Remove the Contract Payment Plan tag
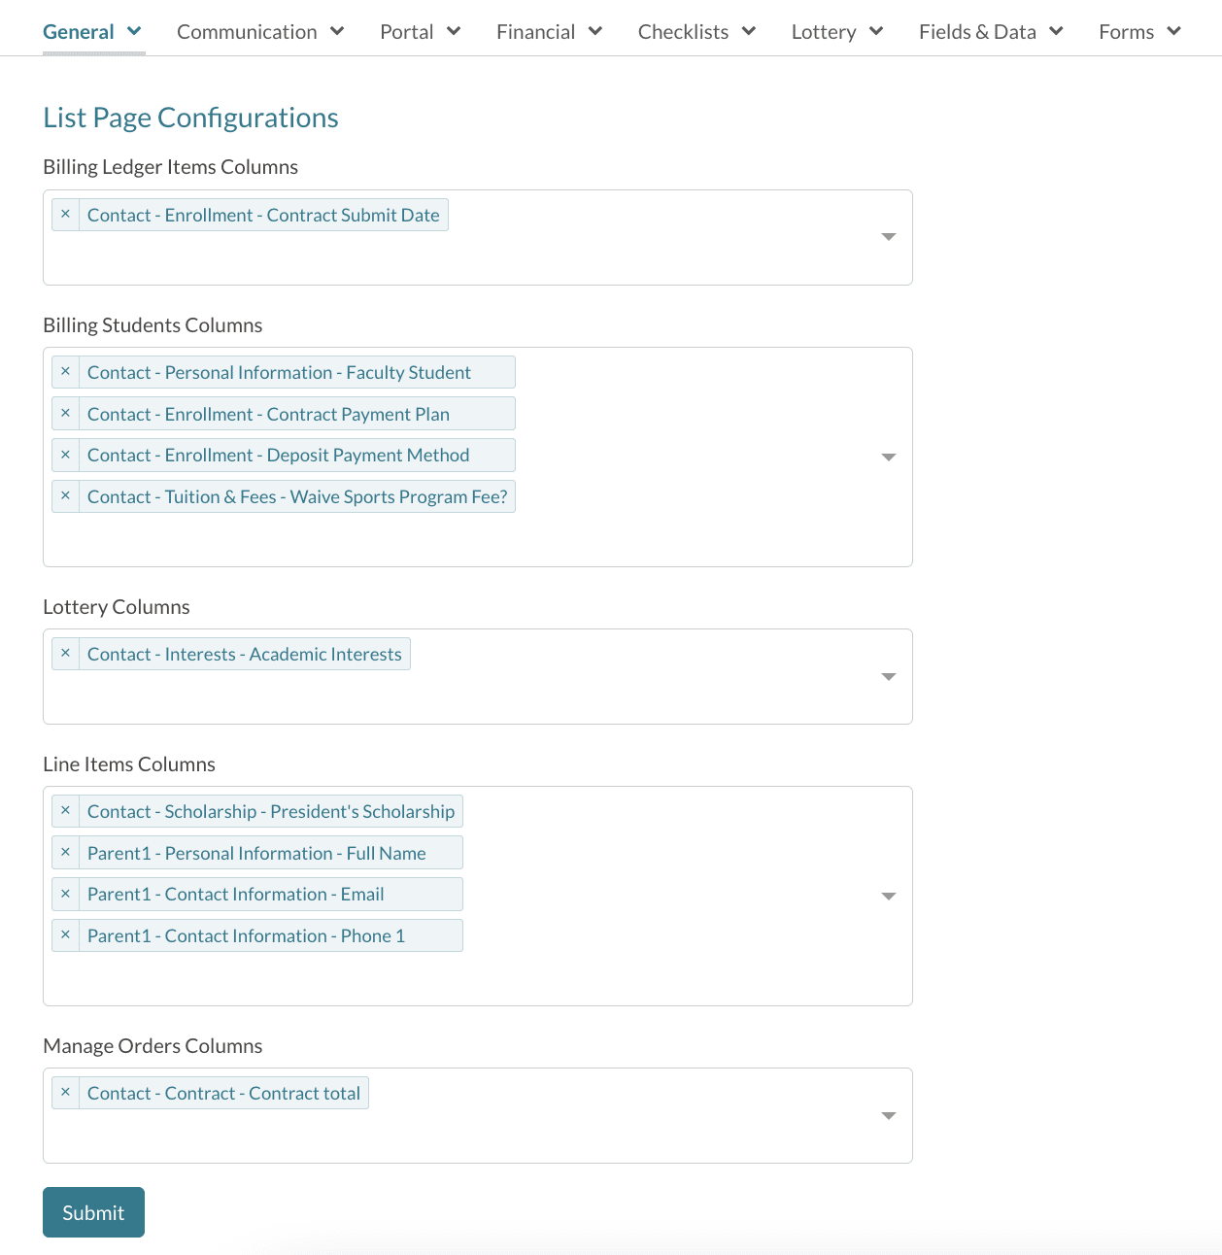The image size is (1222, 1255). click(x=65, y=414)
